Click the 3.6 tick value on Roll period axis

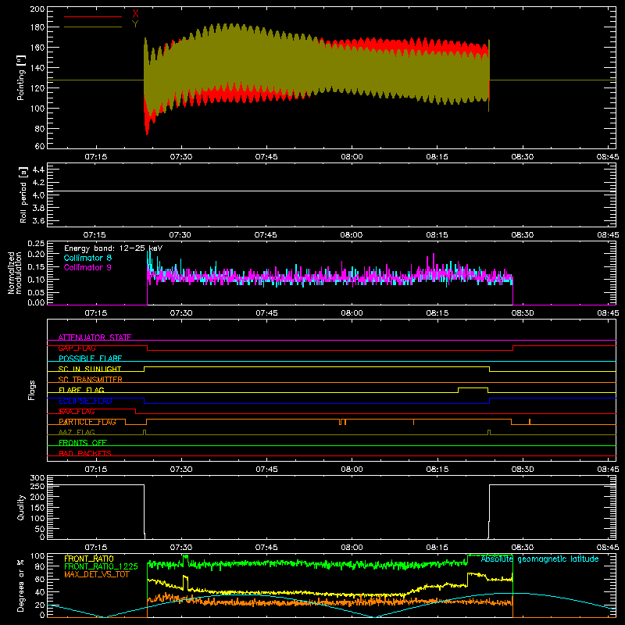coord(38,220)
